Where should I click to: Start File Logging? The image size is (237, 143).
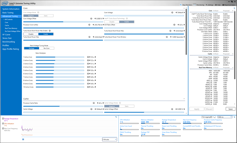[207, 117]
